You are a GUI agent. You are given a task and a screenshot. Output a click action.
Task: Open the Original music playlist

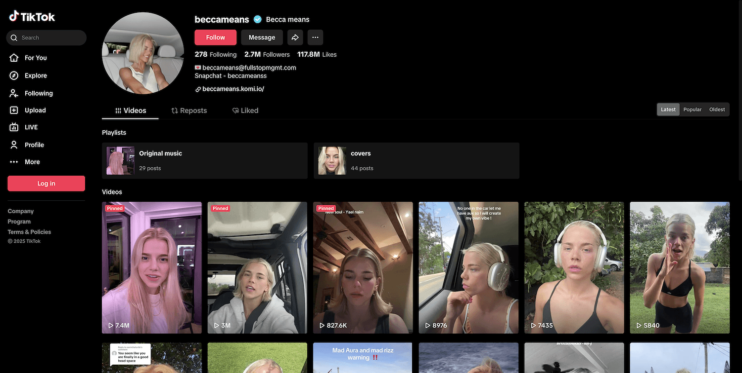point(204,161)
